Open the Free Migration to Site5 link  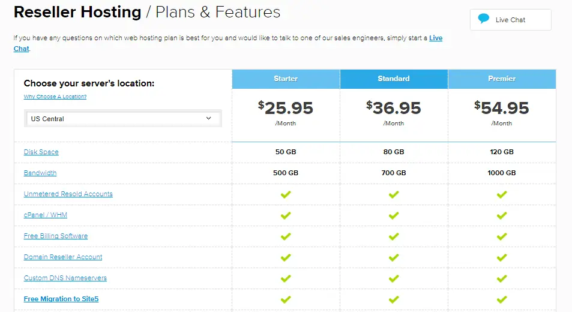[x=61, y=299]
